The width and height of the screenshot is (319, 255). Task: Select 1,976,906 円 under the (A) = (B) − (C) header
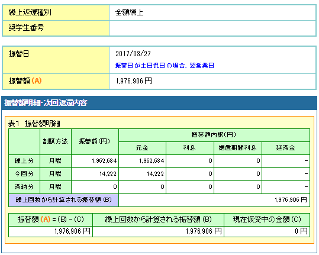pos(72,231)
